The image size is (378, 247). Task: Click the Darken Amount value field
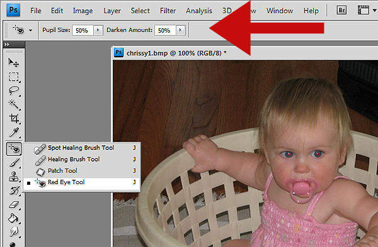[x=165, y=30]
